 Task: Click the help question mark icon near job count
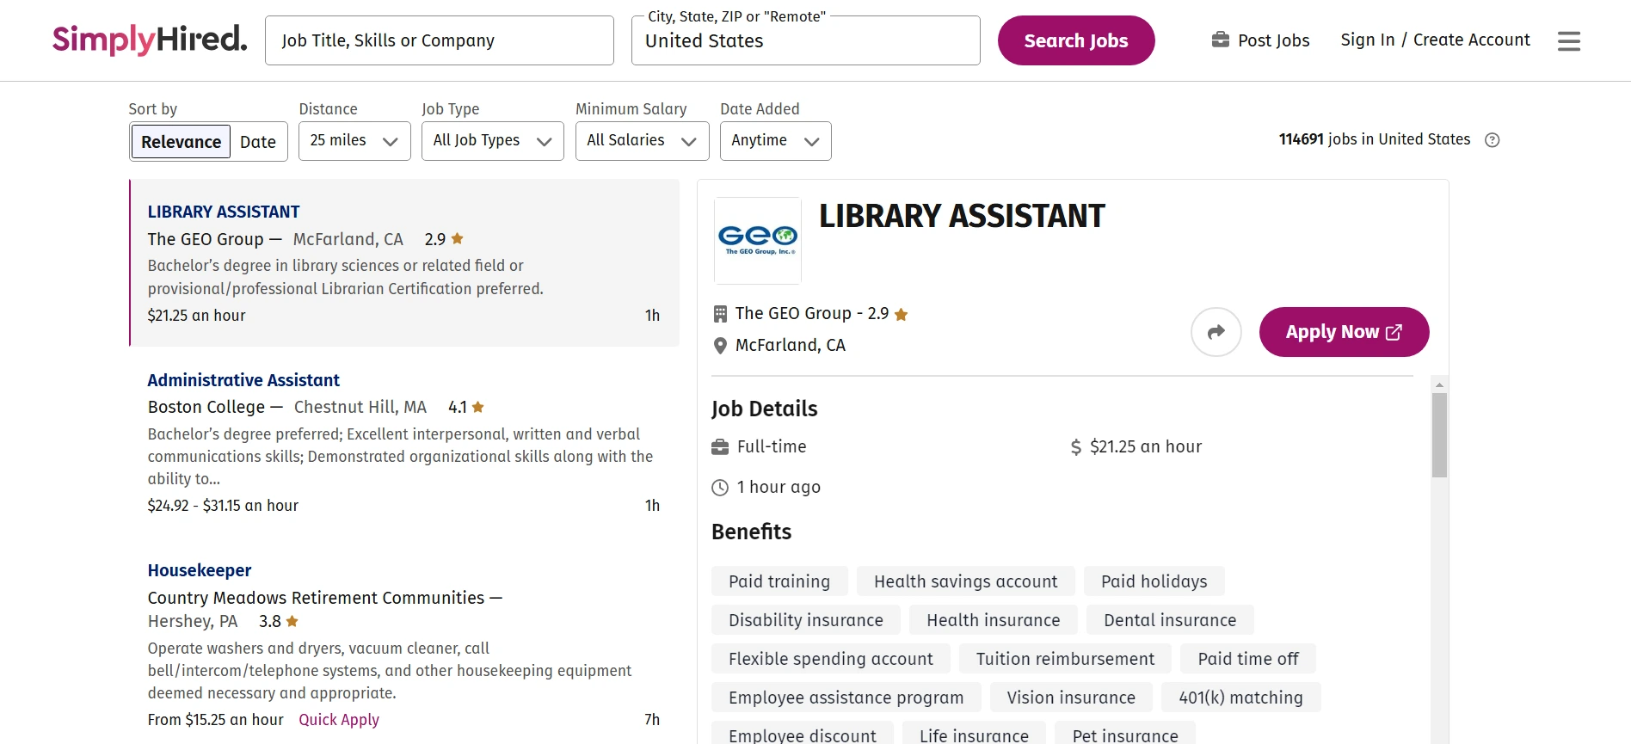tap(1493, 139)
